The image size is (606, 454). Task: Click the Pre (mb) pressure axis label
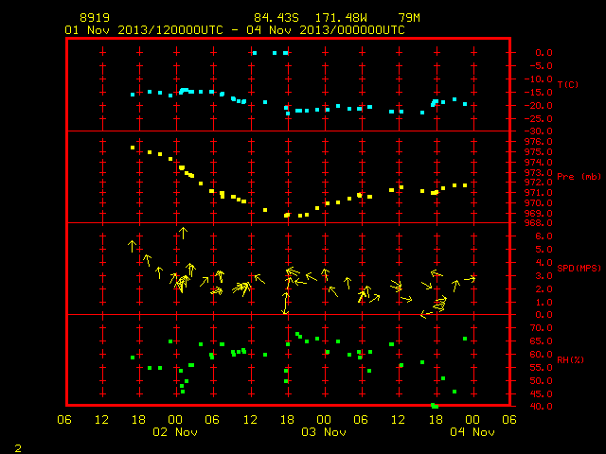(579, 177)
